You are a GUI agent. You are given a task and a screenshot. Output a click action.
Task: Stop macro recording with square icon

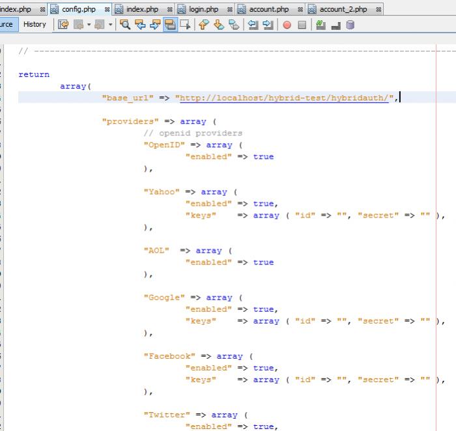coord(302,25)
